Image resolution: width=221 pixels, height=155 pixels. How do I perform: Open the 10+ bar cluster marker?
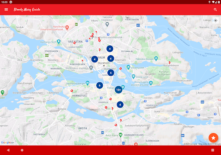[x=118, y=90]
